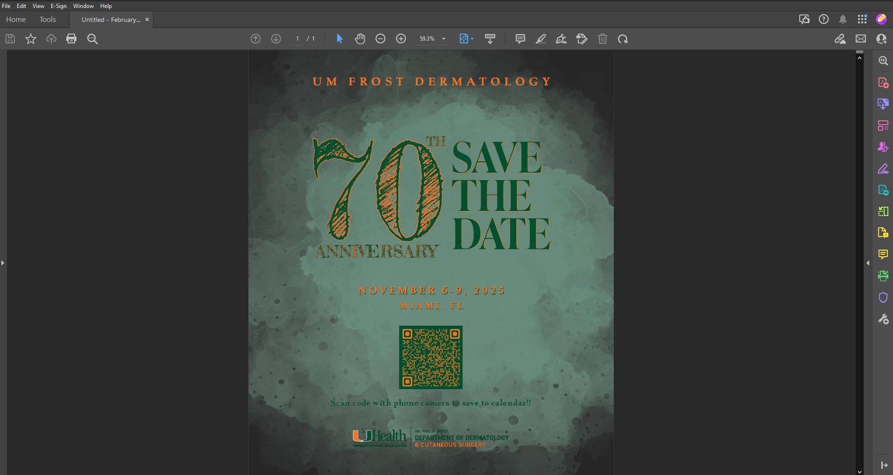Open the Sign document tool
893x475 pixels.
(x=561, y=39)
